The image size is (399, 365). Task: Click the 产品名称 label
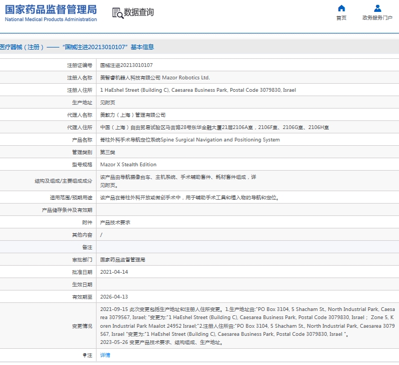point(82,140)
